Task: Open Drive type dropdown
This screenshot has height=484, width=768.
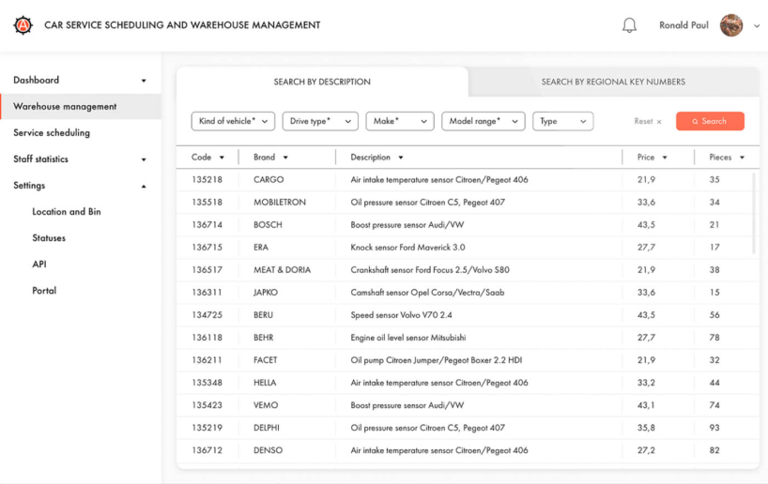Action: pos(320,121)
